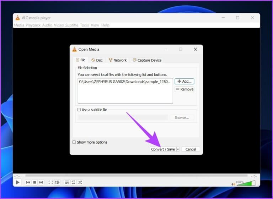Switch to the Capture Device tab
The width and height of the screenshot is (273, 199).
point(147,60)
